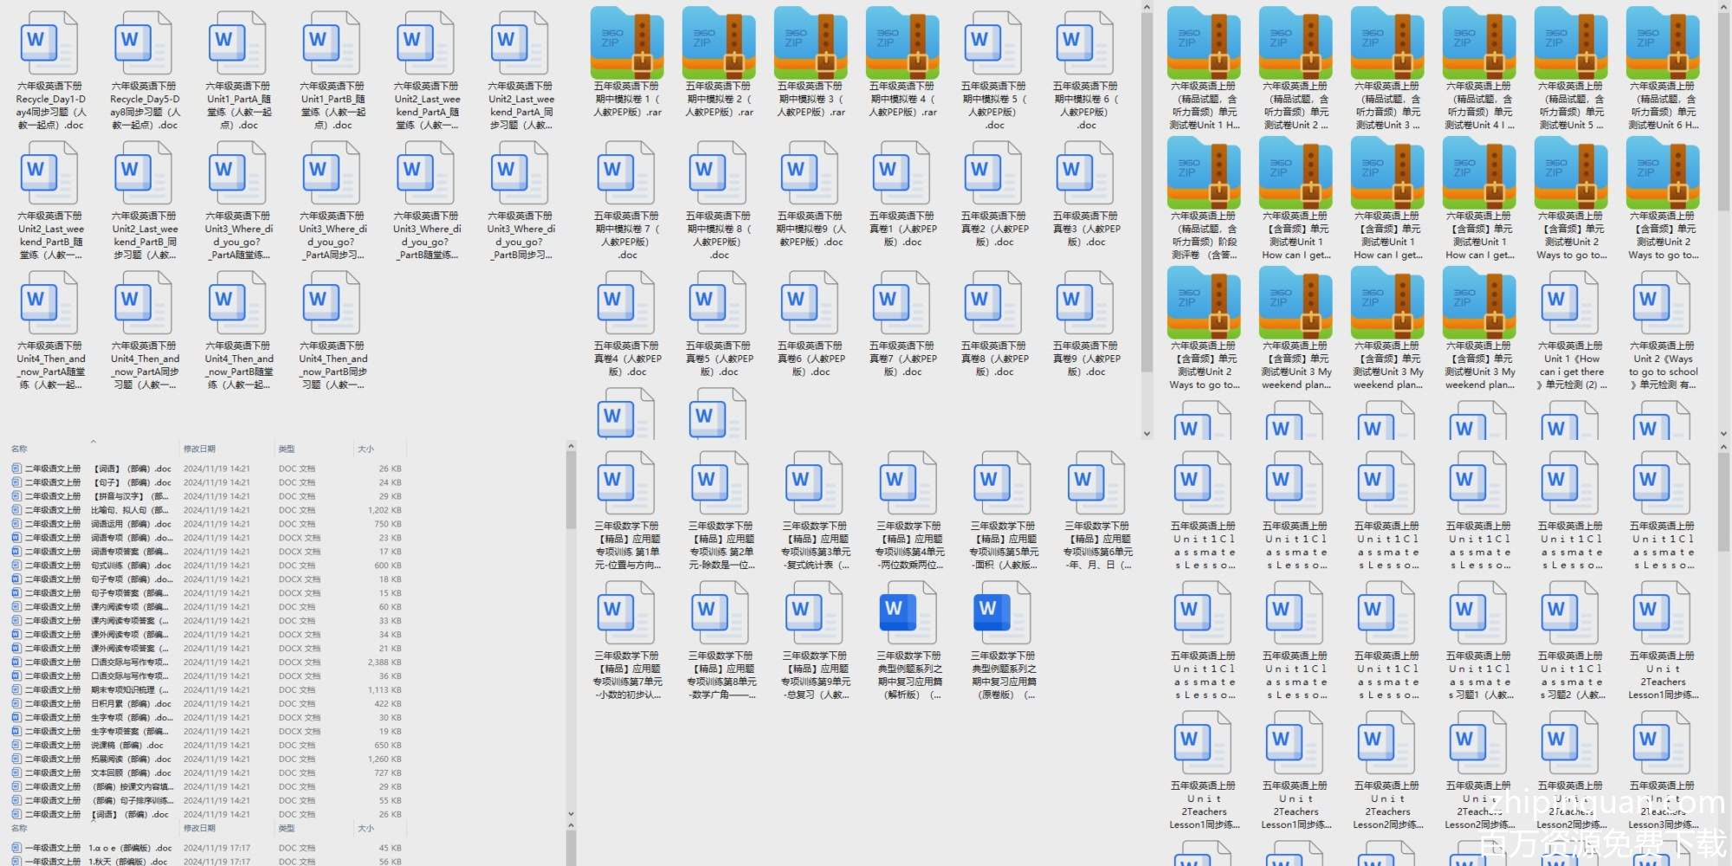Open 三年级数学下册 期中复习应用题（原卷版）document

tap(1002, 615)
